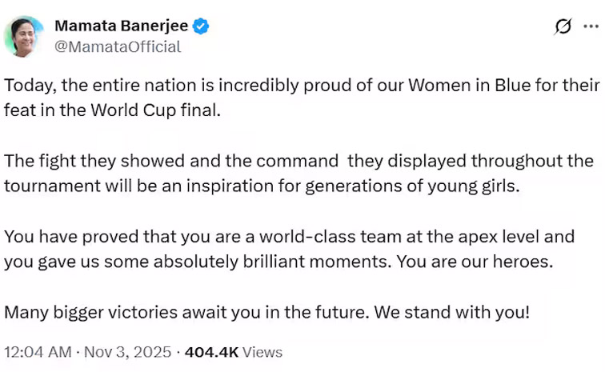Open the @MamataOfficial handle link
605x372 pixels.
tap(118, 46)
